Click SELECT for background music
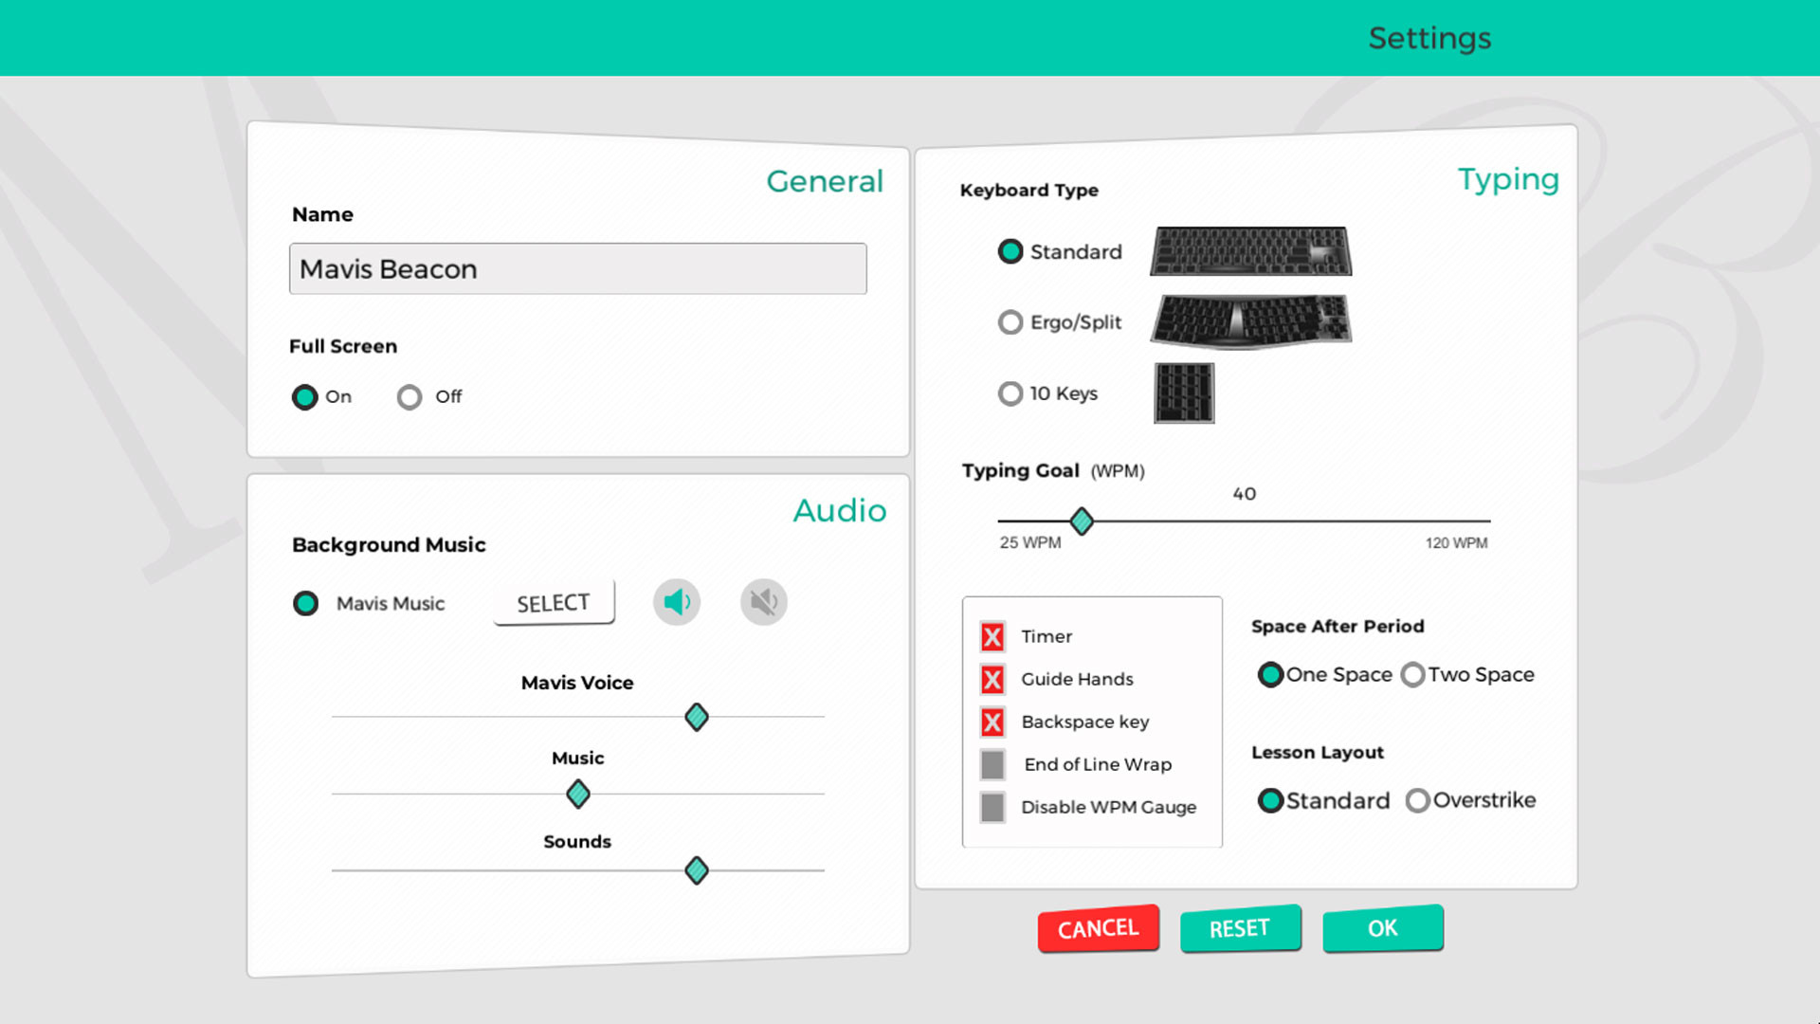Viewport: 1820px width, 1024px height. click(553, 601)
